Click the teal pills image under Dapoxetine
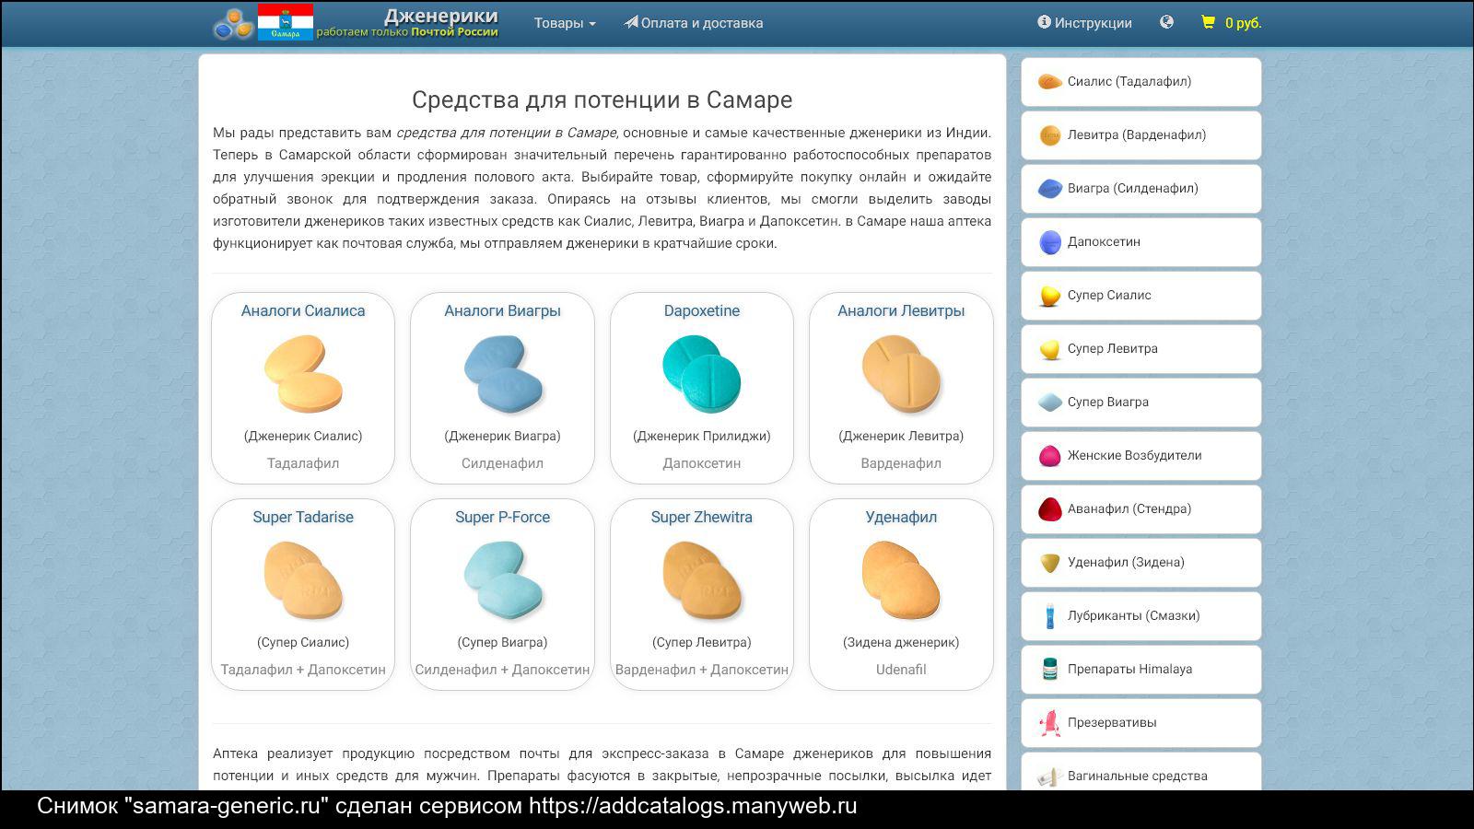This screenshot has width=1474, height=829. point(702,373)
